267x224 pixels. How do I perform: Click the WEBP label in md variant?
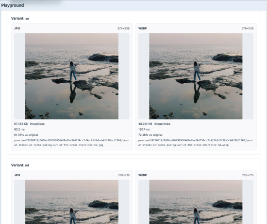[143, 175]
